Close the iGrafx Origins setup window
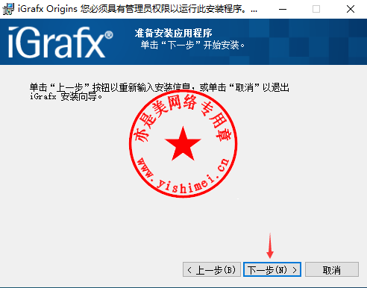 click(x=351, y=9)
